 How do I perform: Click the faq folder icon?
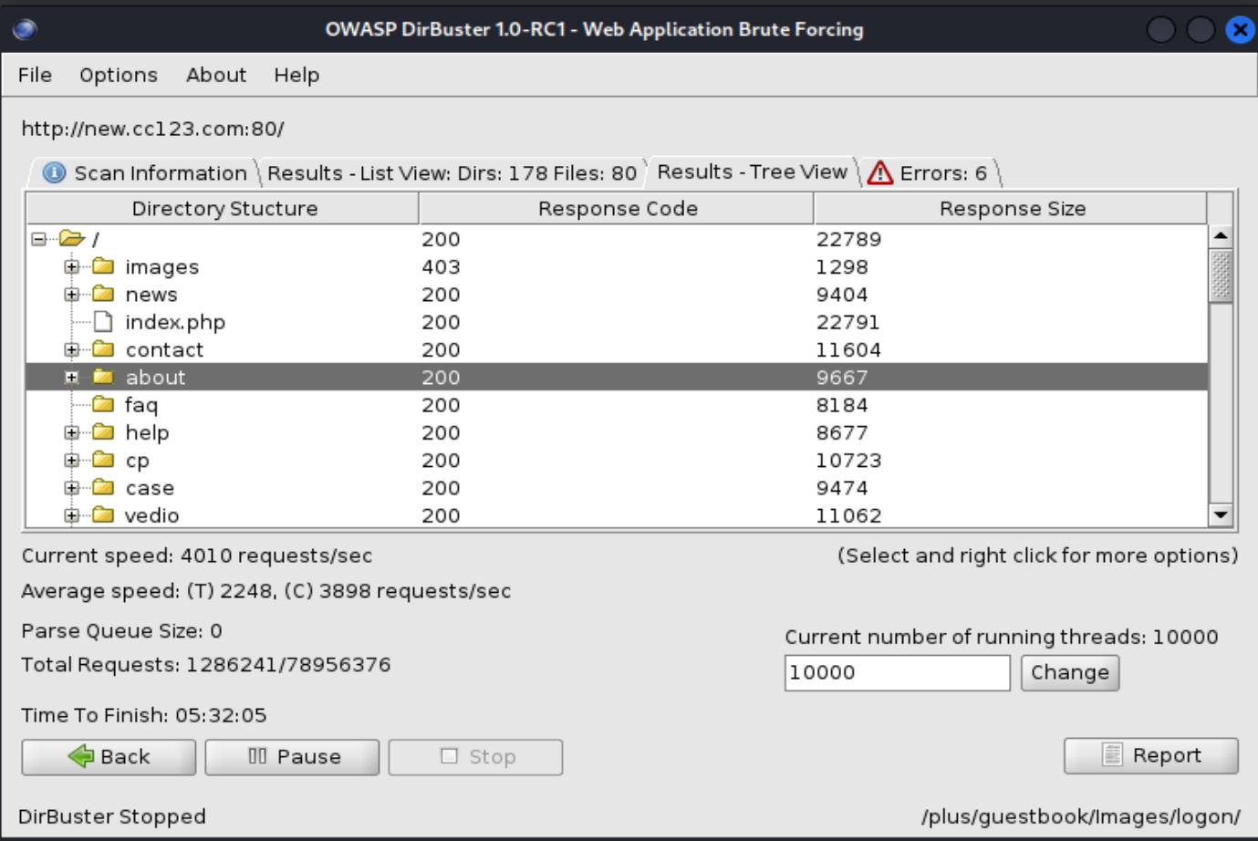(x=103, y=404)
